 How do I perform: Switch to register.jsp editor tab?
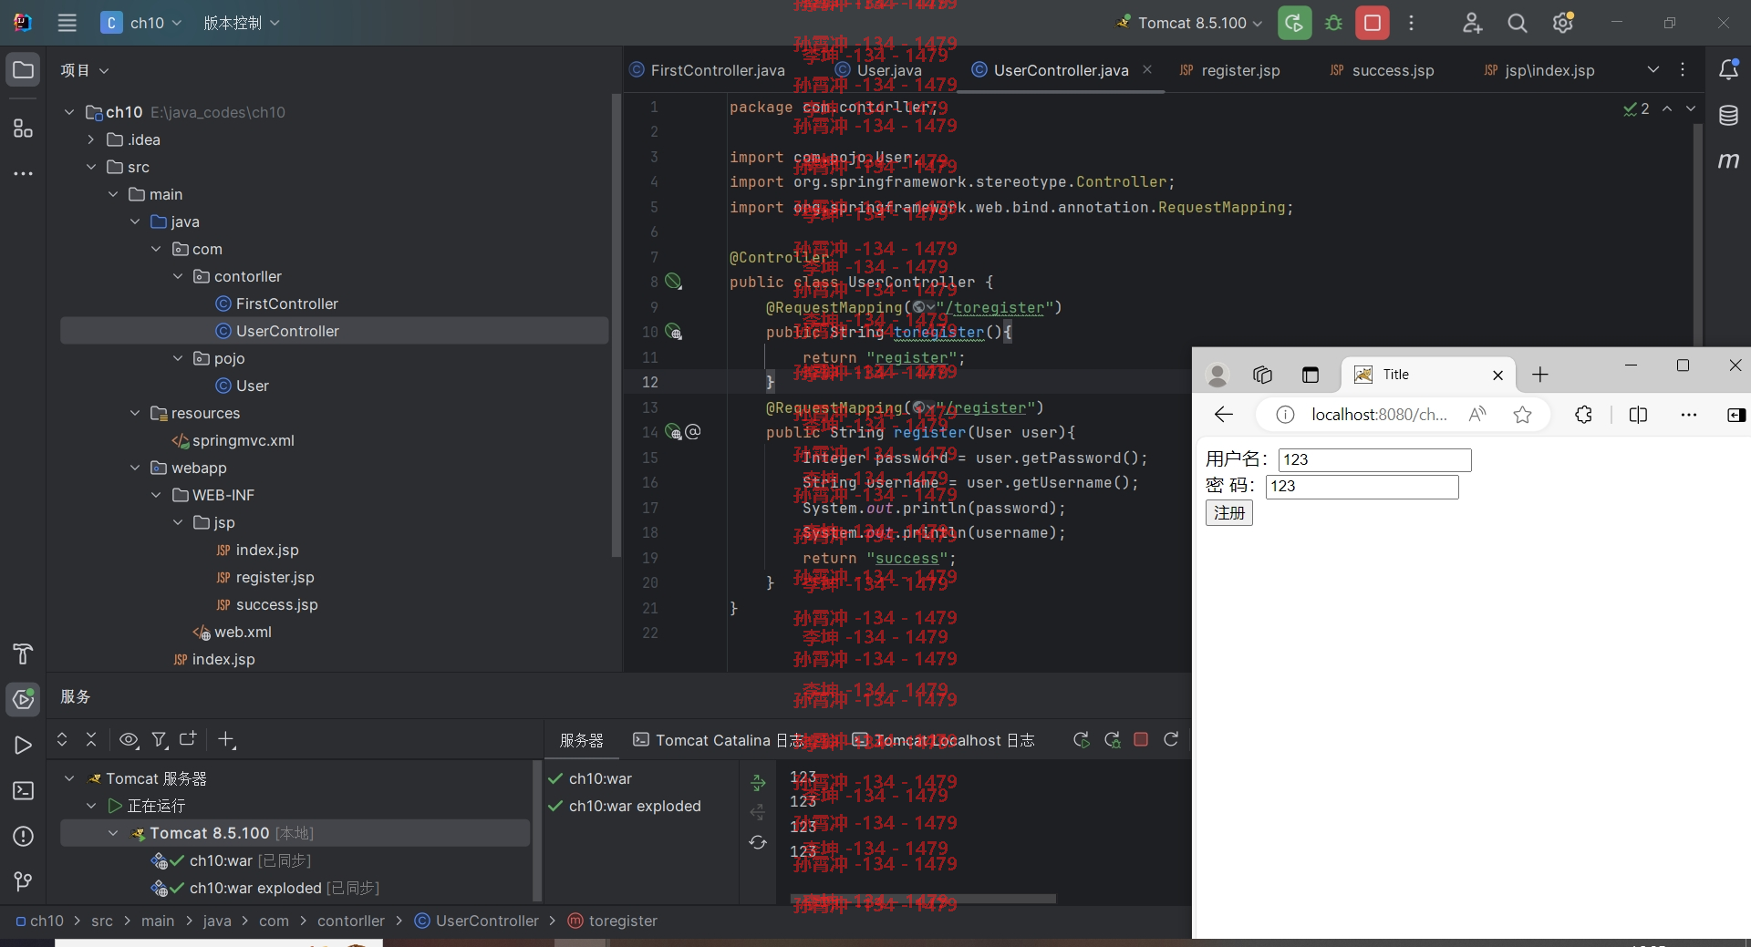point(1229,70)
